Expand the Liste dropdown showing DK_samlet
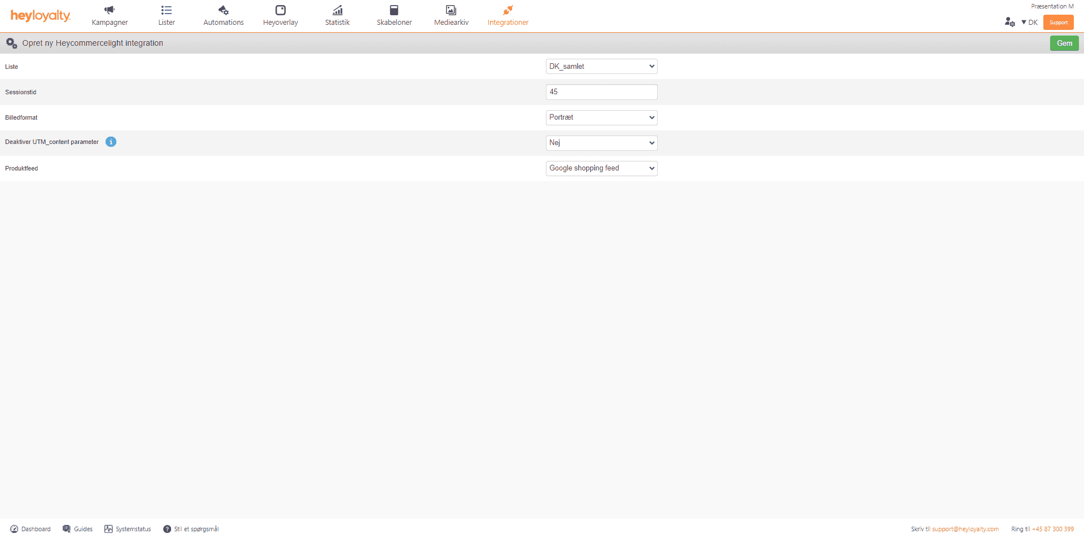1084x539 pixels. (601, 67)
